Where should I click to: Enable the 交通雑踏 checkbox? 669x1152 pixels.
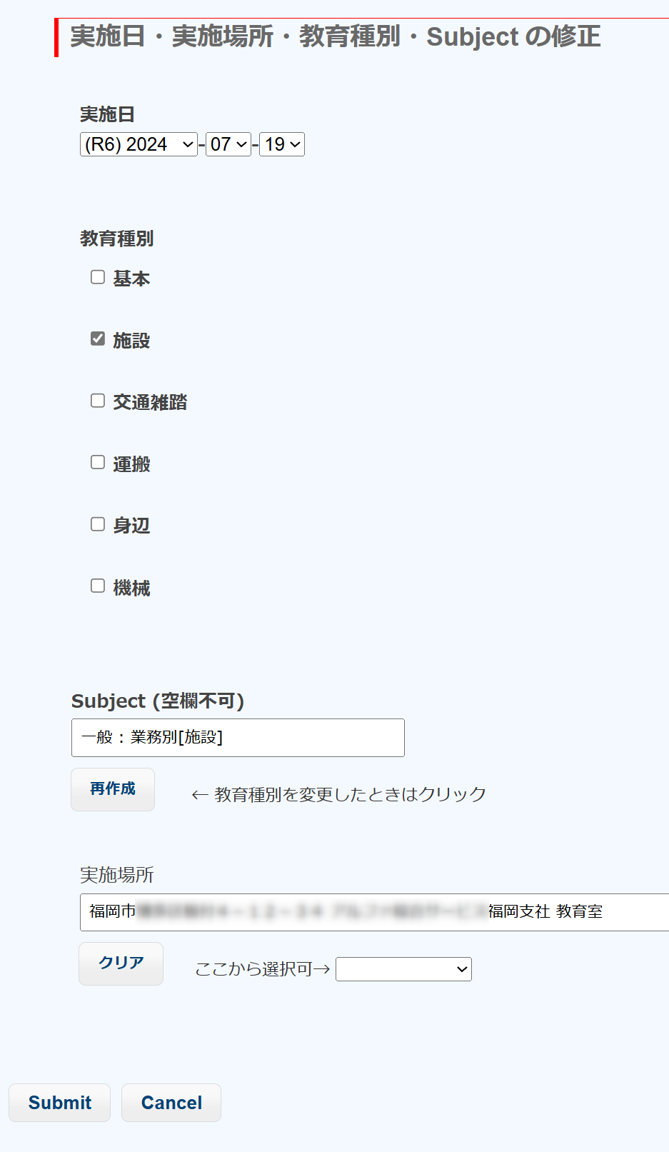(98, 401)
